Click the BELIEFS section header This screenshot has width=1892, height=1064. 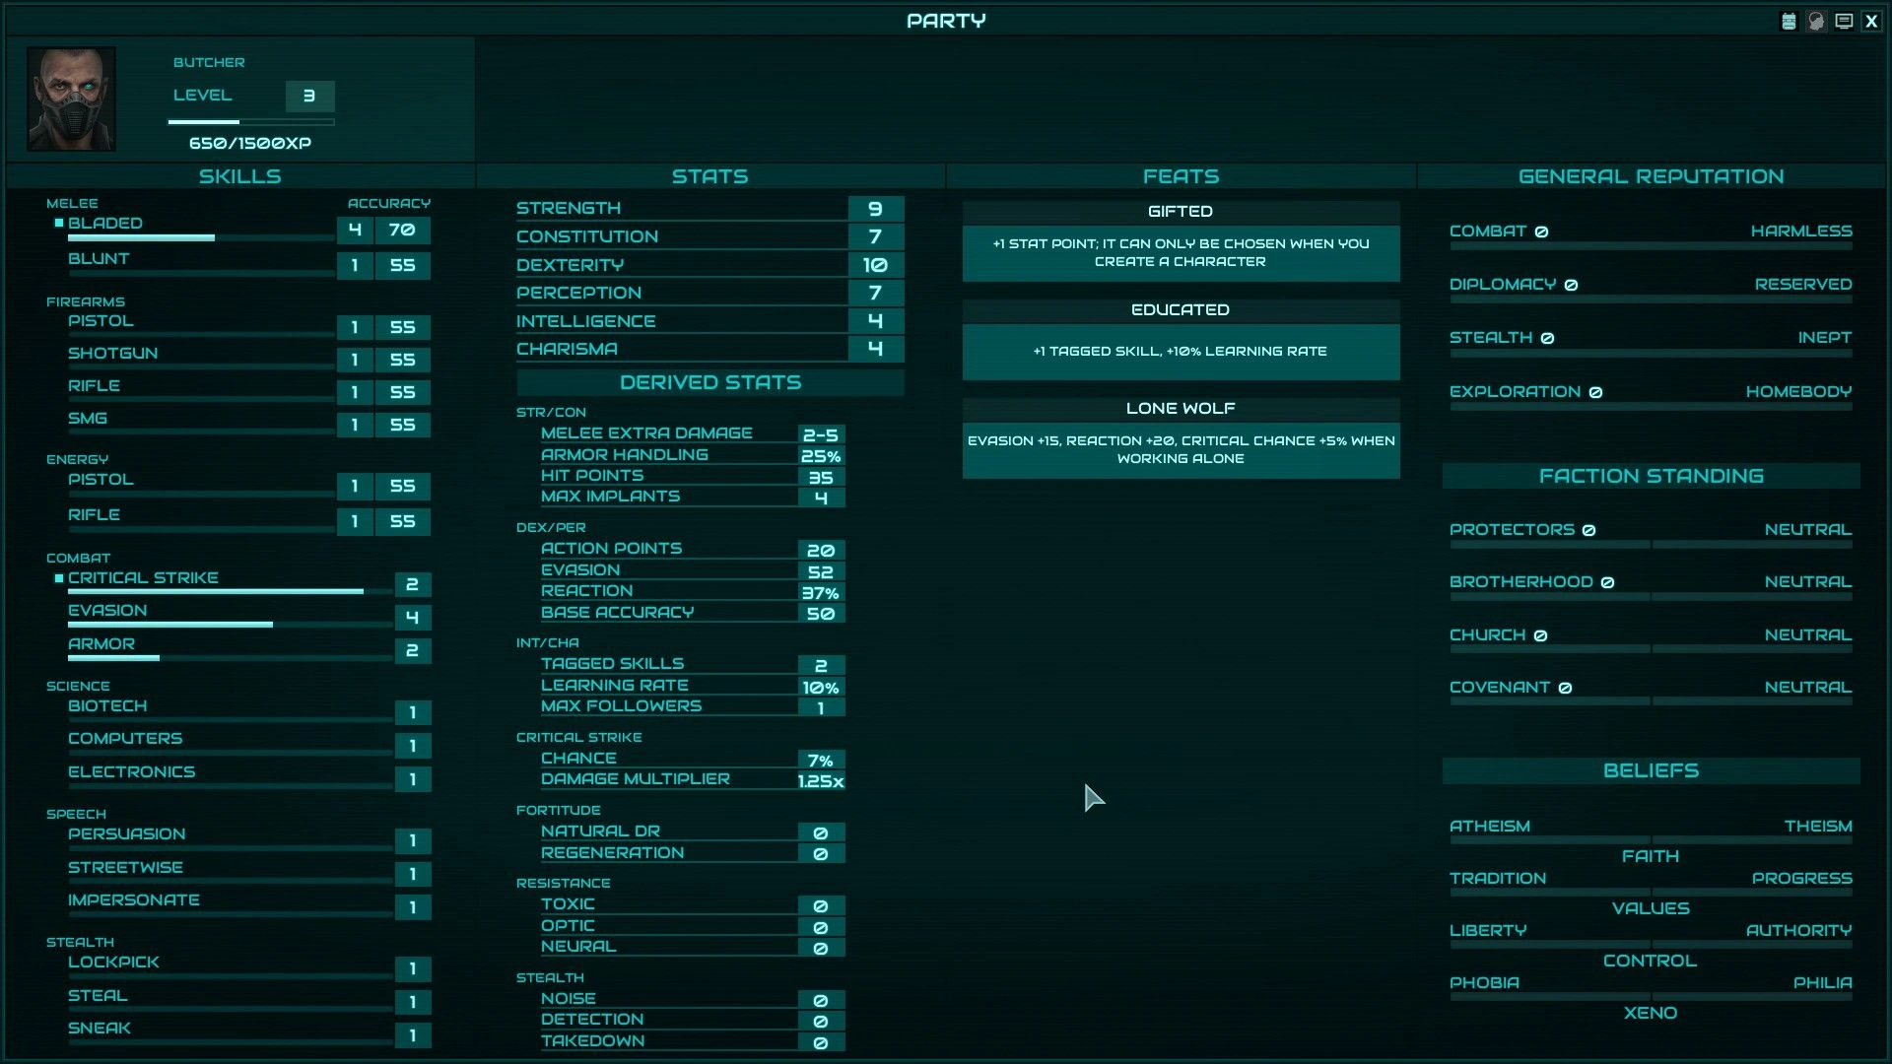pyautogui.click(x=1651, y=769)
